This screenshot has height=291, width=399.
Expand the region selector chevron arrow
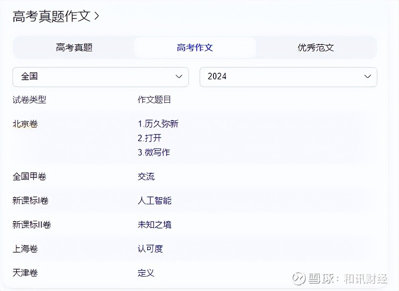point(179,77)
